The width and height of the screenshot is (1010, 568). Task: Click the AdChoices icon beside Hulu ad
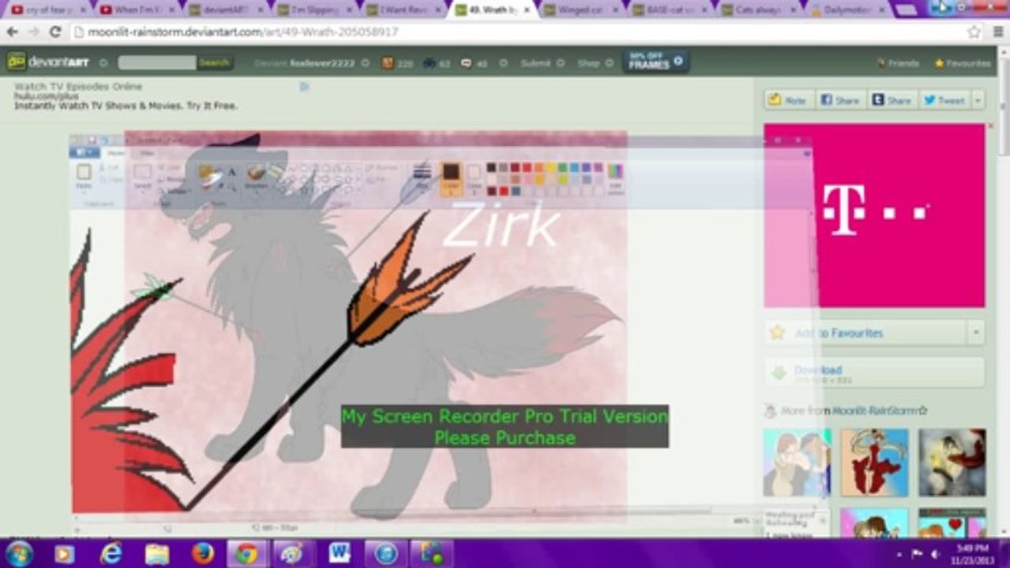coord(304,87)
